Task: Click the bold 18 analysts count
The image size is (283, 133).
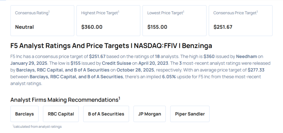Action: tap(157, 56)
